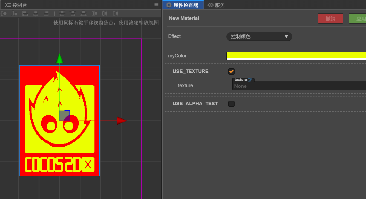The height and width of the screenshot is (199, 366).
Task: Enable the USE_ALPHA_TEST checkbox
Action: 231,104
